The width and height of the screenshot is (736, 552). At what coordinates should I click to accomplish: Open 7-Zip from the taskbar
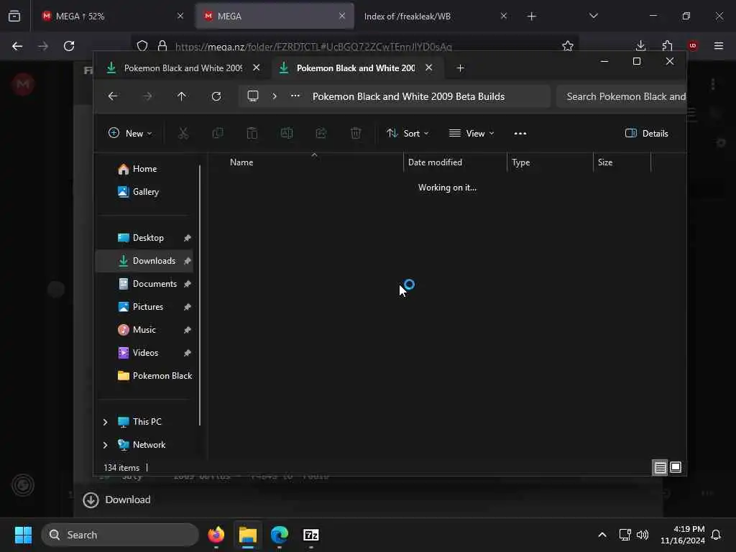[310, 535]
